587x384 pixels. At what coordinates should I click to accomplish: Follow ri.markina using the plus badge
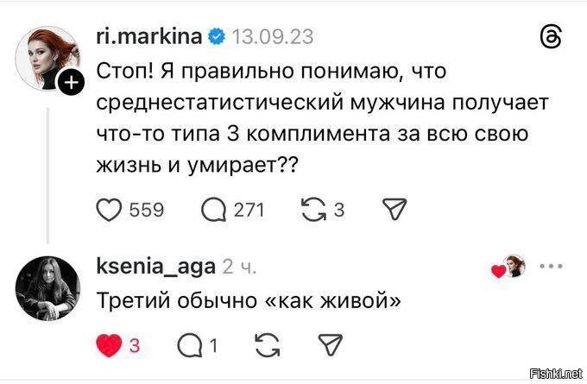(71, 83)
